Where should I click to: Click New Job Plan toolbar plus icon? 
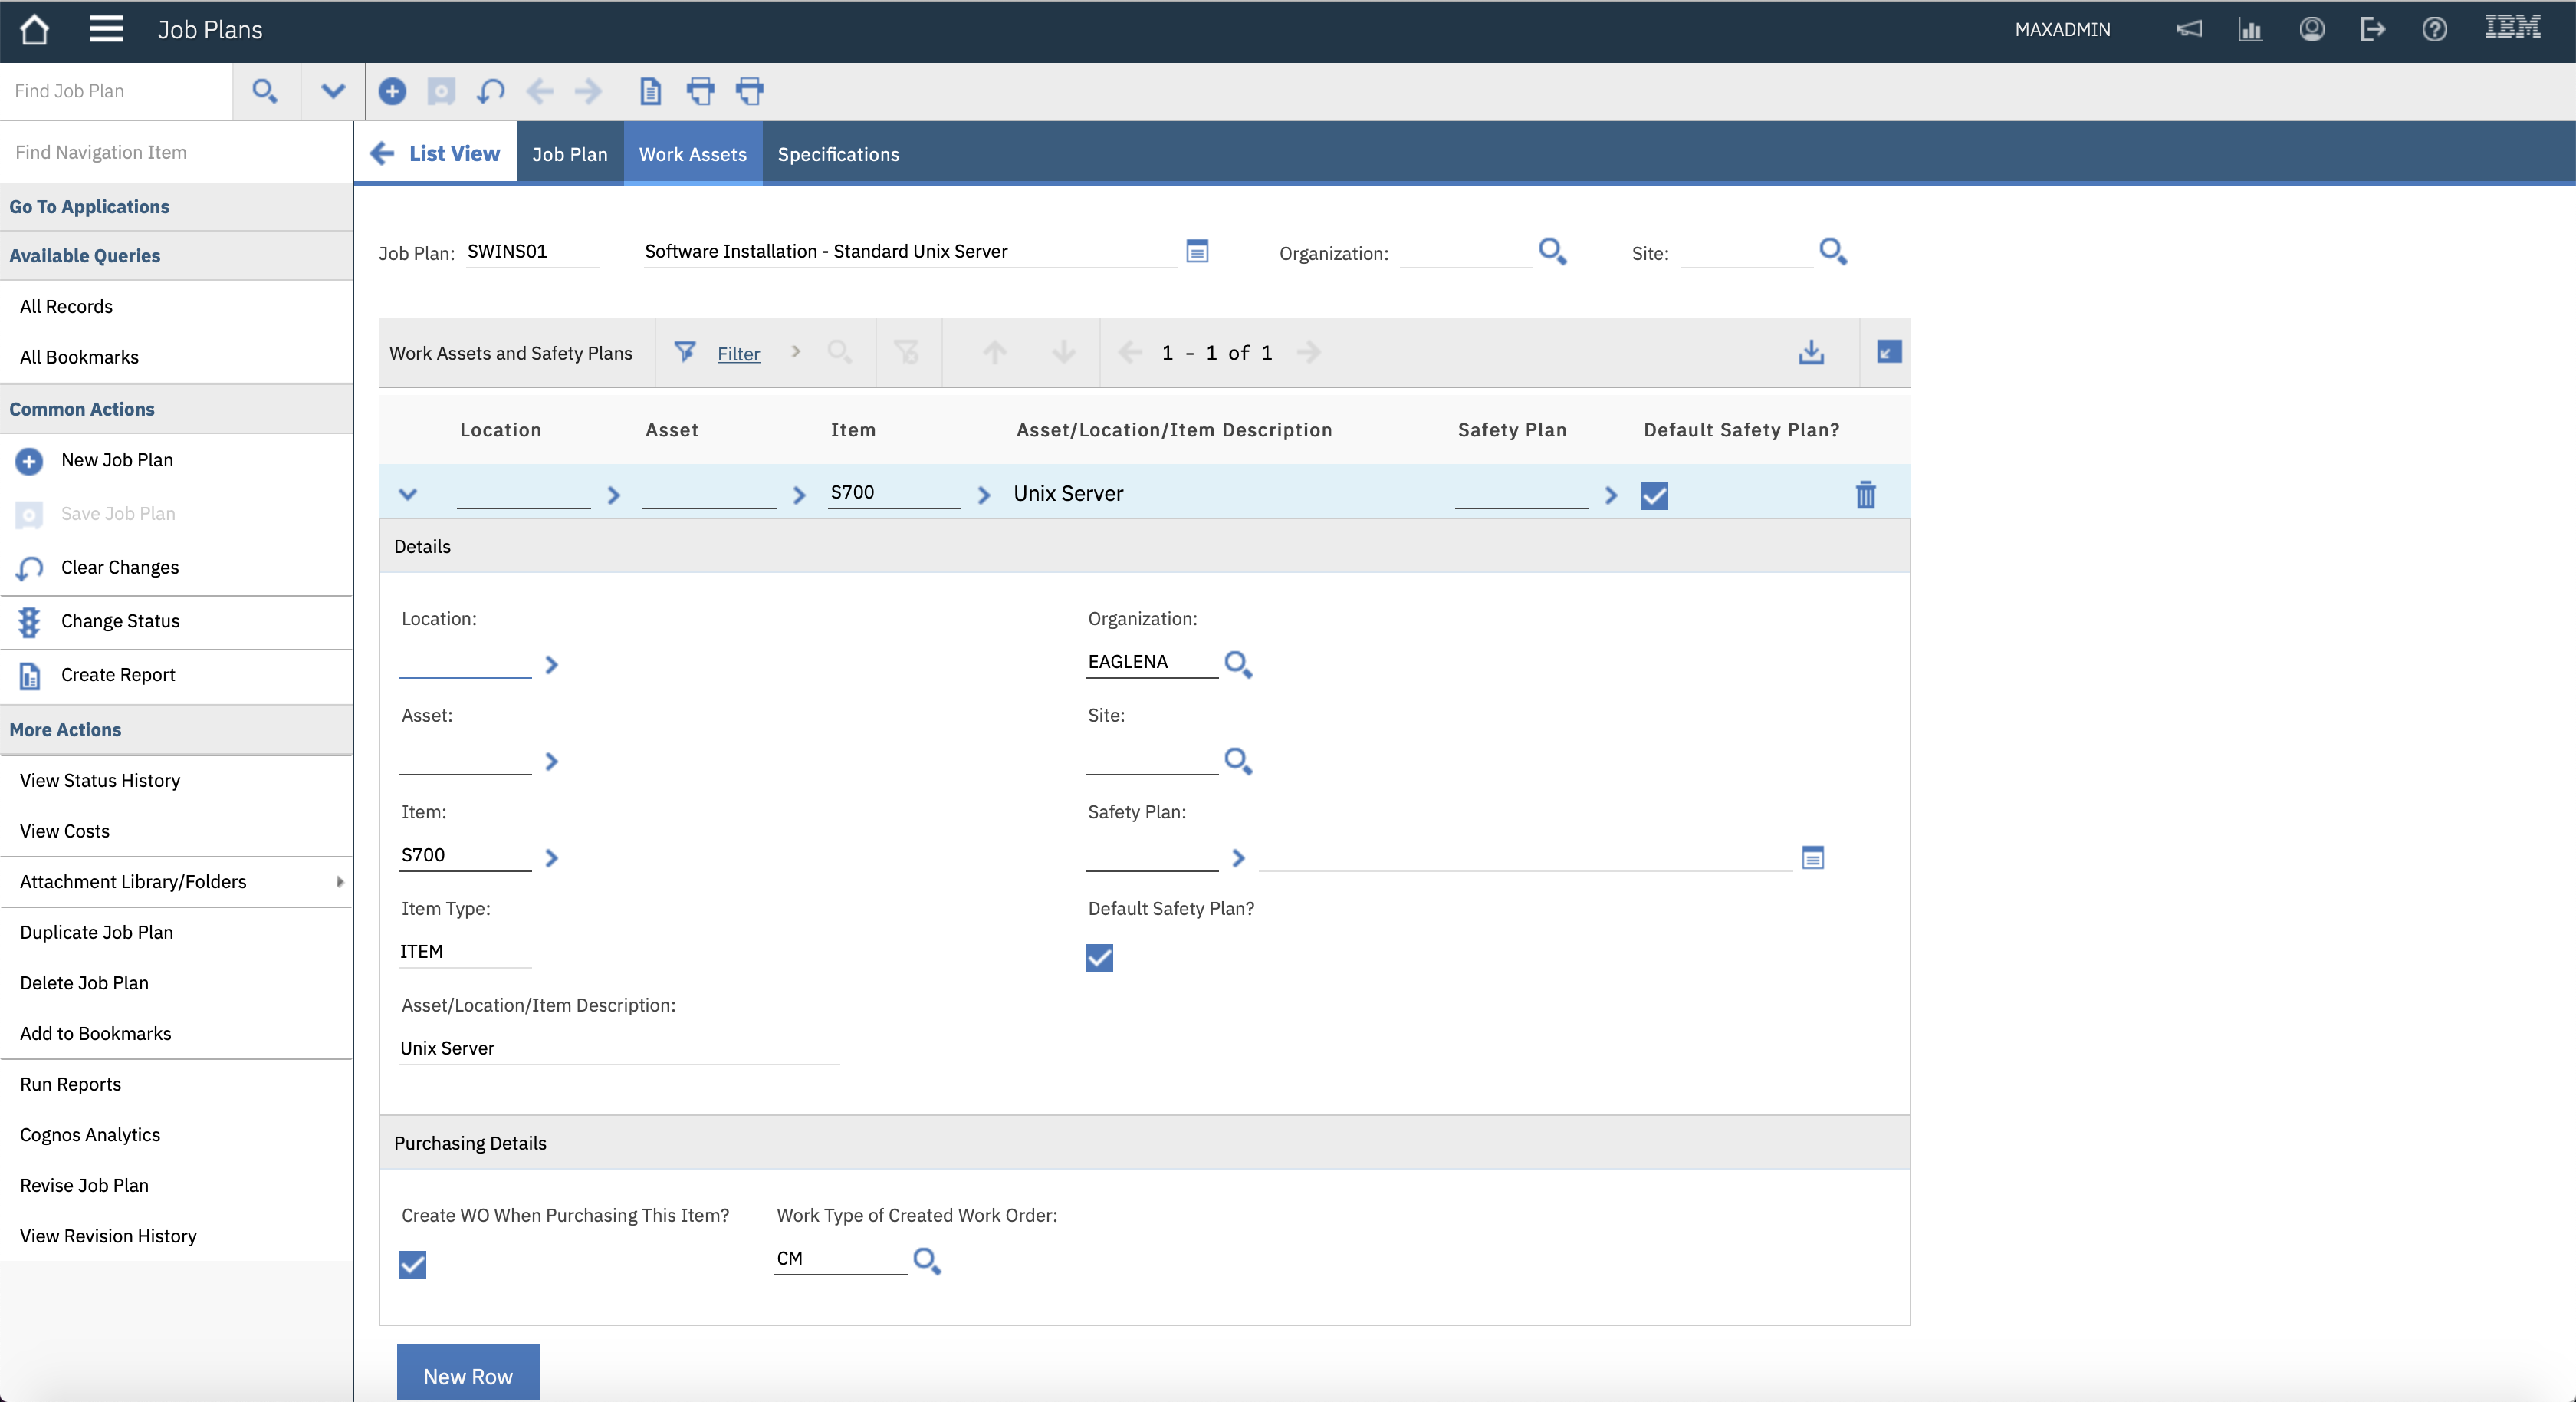point(392,91)
